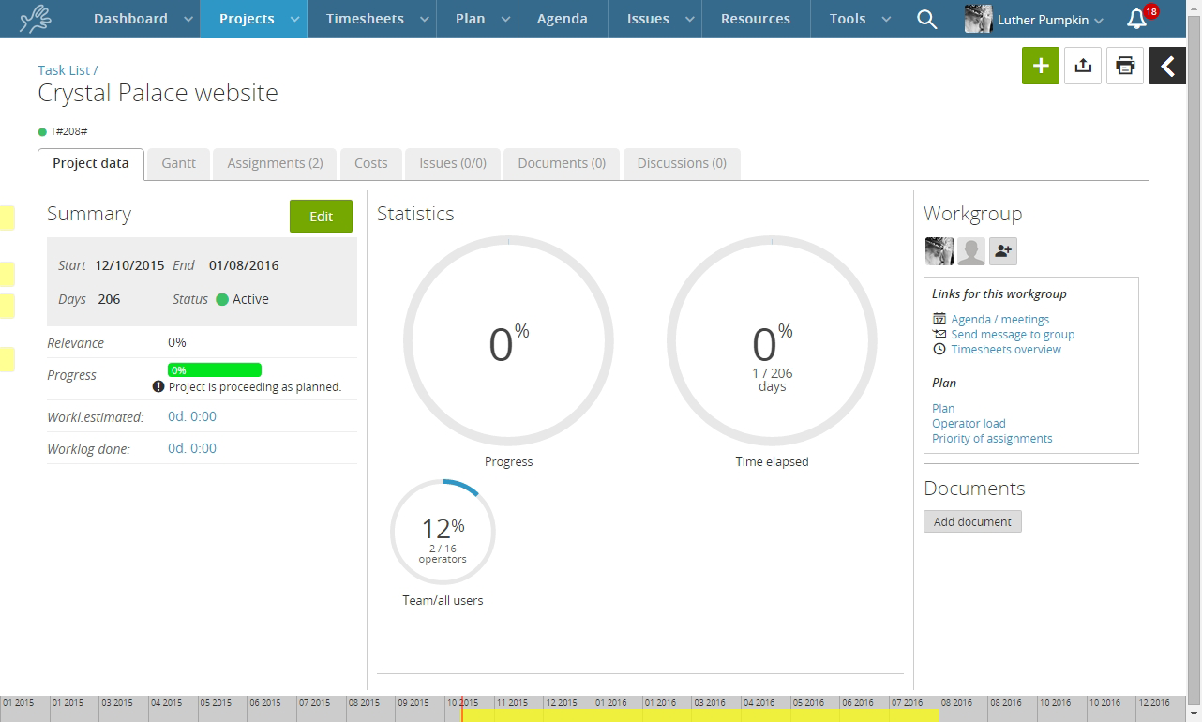Image resolution: width=1202 pixels, height=722 pixels.
Task: Click the Task List breadcrumb link
Action: point(64,70)
